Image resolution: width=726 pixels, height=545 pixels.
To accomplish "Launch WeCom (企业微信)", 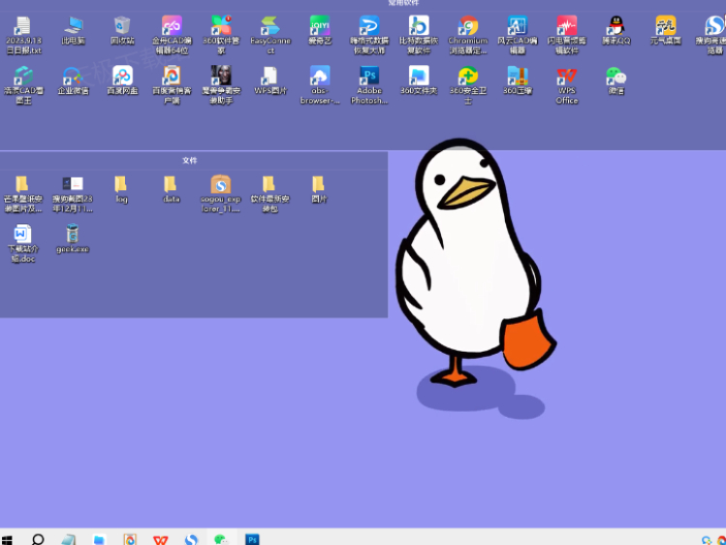I will [x=73, y=81].
